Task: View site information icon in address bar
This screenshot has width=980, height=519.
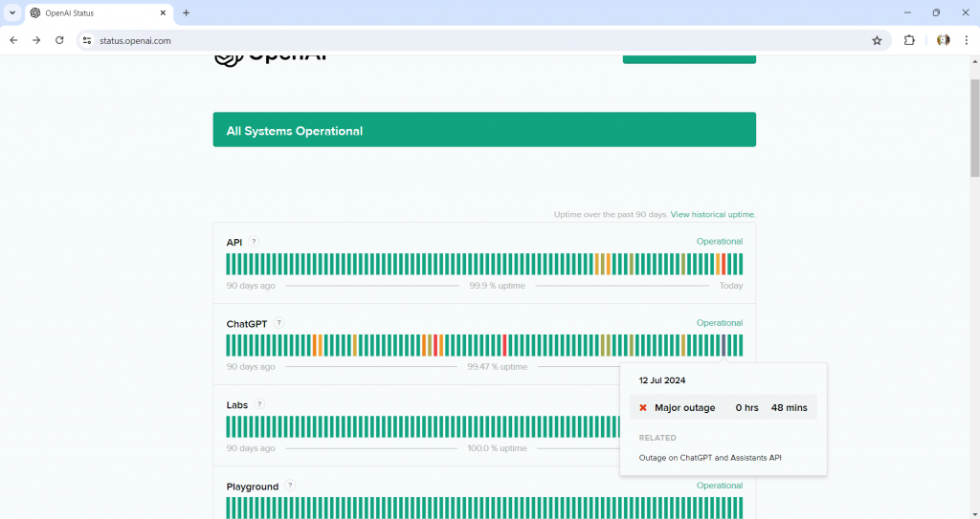Action: (x=86, y=40)
